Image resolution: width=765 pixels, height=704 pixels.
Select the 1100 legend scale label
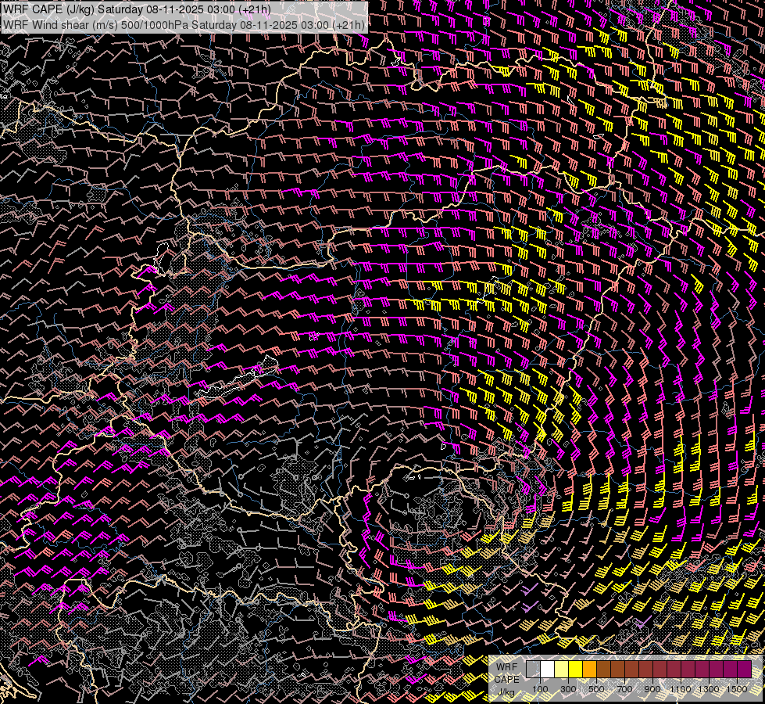click(681, 688)
